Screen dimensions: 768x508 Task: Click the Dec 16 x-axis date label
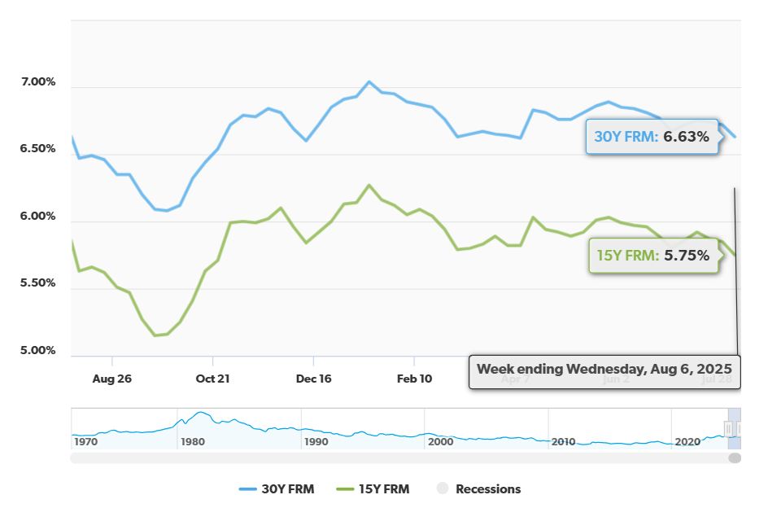coord(313,379)
